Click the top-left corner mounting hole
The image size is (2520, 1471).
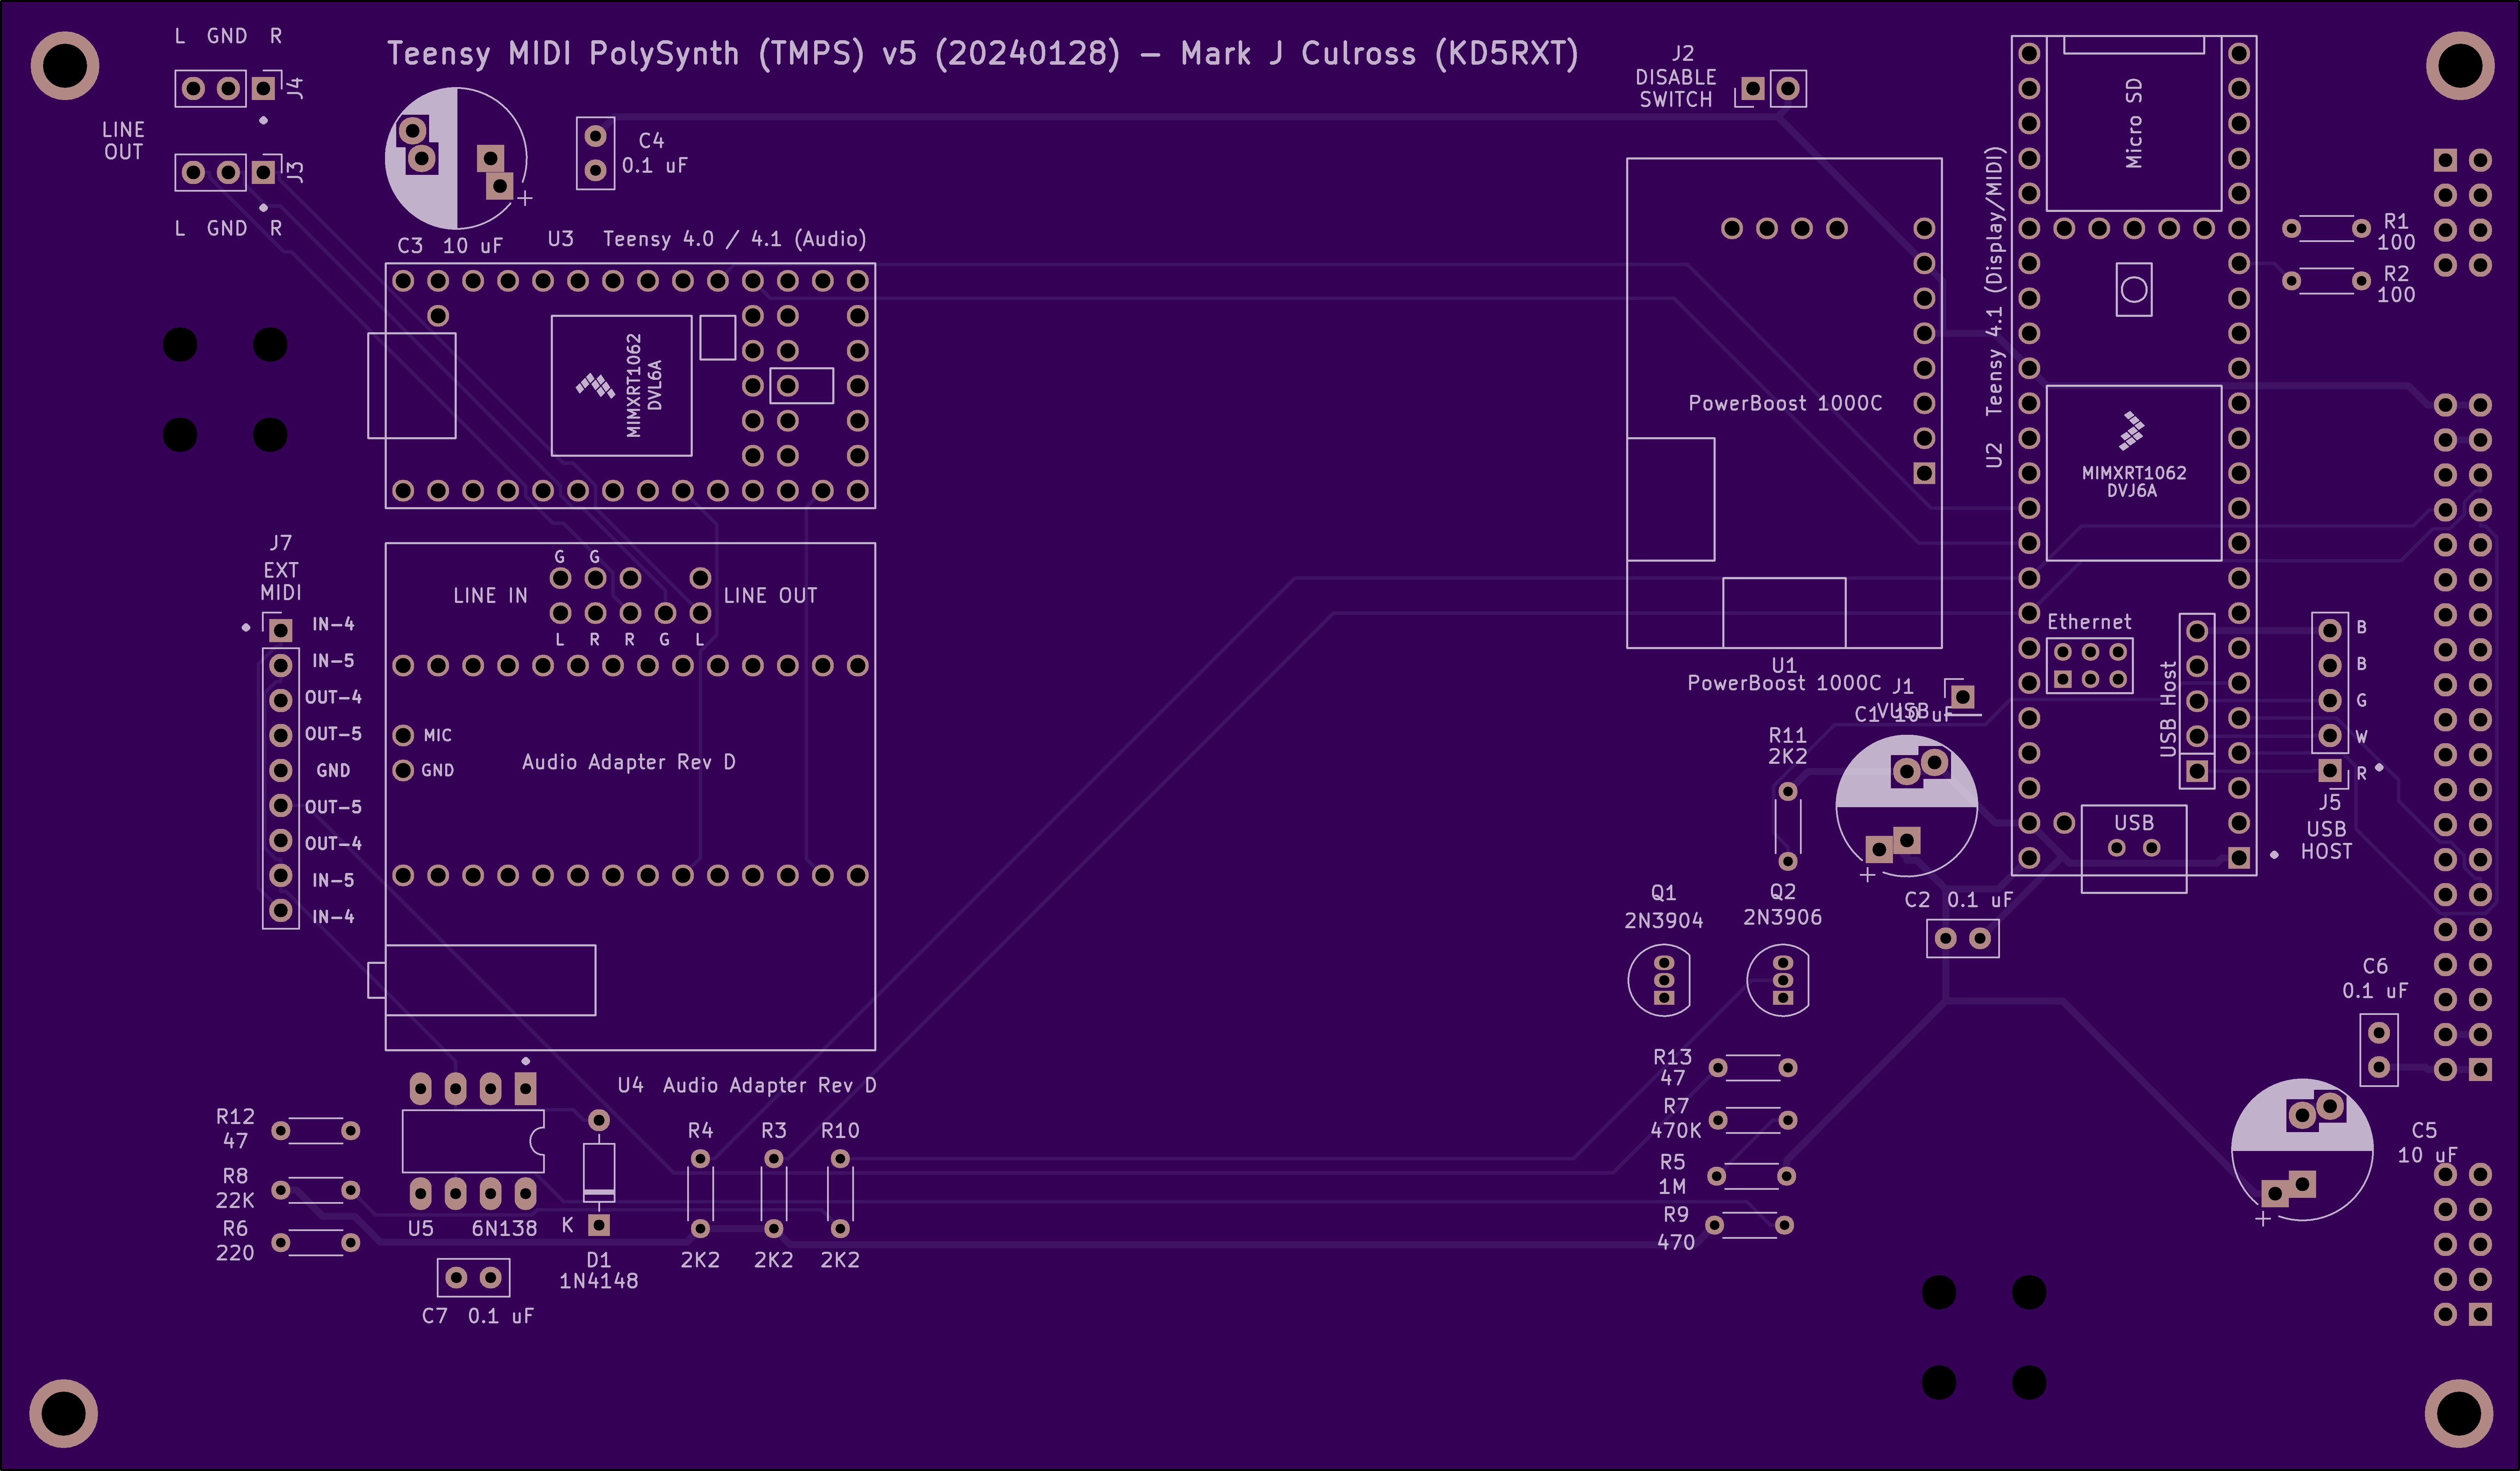click(65, 66)
